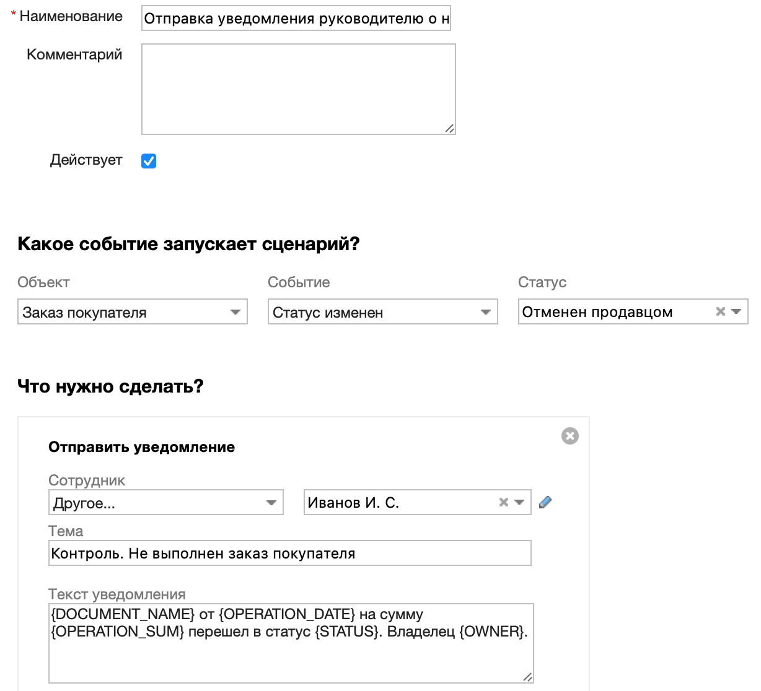Viewport: 761px width, 691px height.
Task: Click the dropdown arrow of the Объект field
Action: [235, 312]
